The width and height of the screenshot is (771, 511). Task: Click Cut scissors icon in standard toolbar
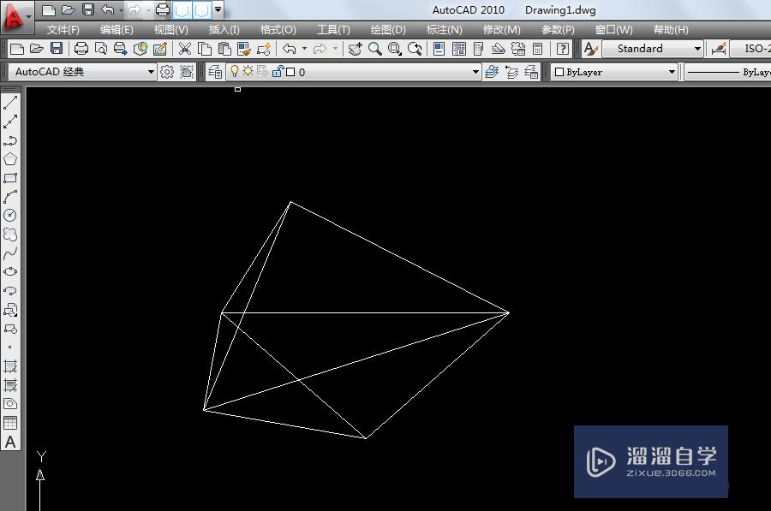point(184,49)
